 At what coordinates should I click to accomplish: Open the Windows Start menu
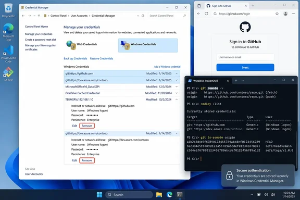click(x=99, y=195)
